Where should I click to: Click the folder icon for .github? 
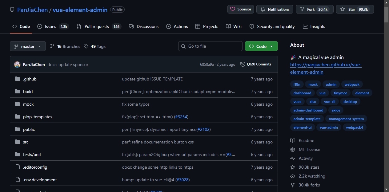[18, 79]
